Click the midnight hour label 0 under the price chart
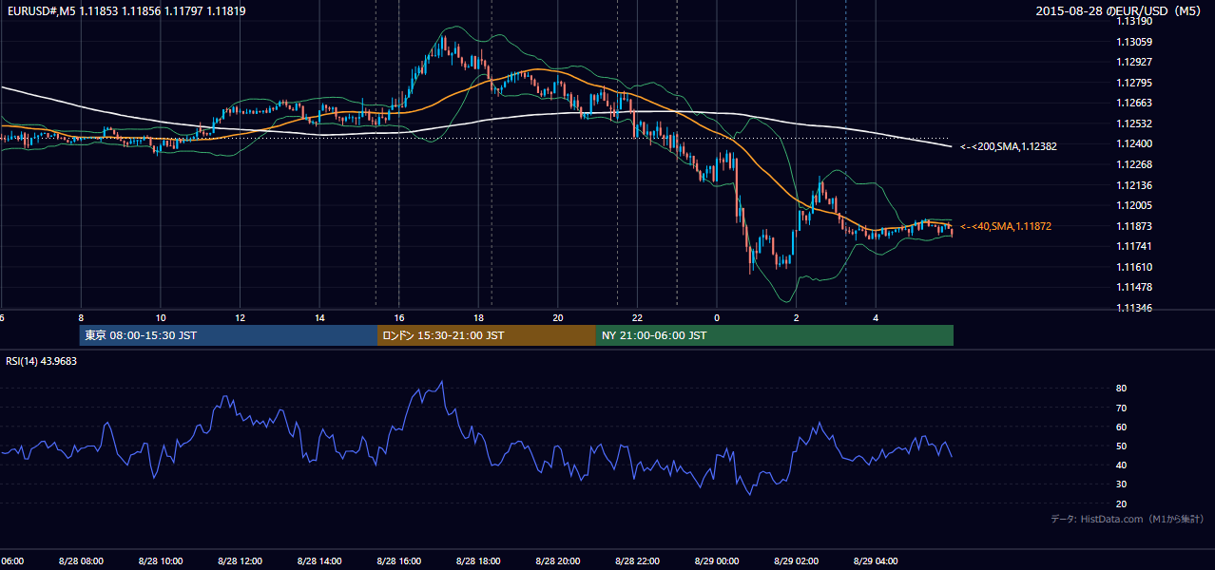This screenshot has width=1215, height=570. point(717,318)
